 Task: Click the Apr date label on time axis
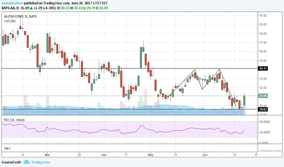click(x=104, y=155)
